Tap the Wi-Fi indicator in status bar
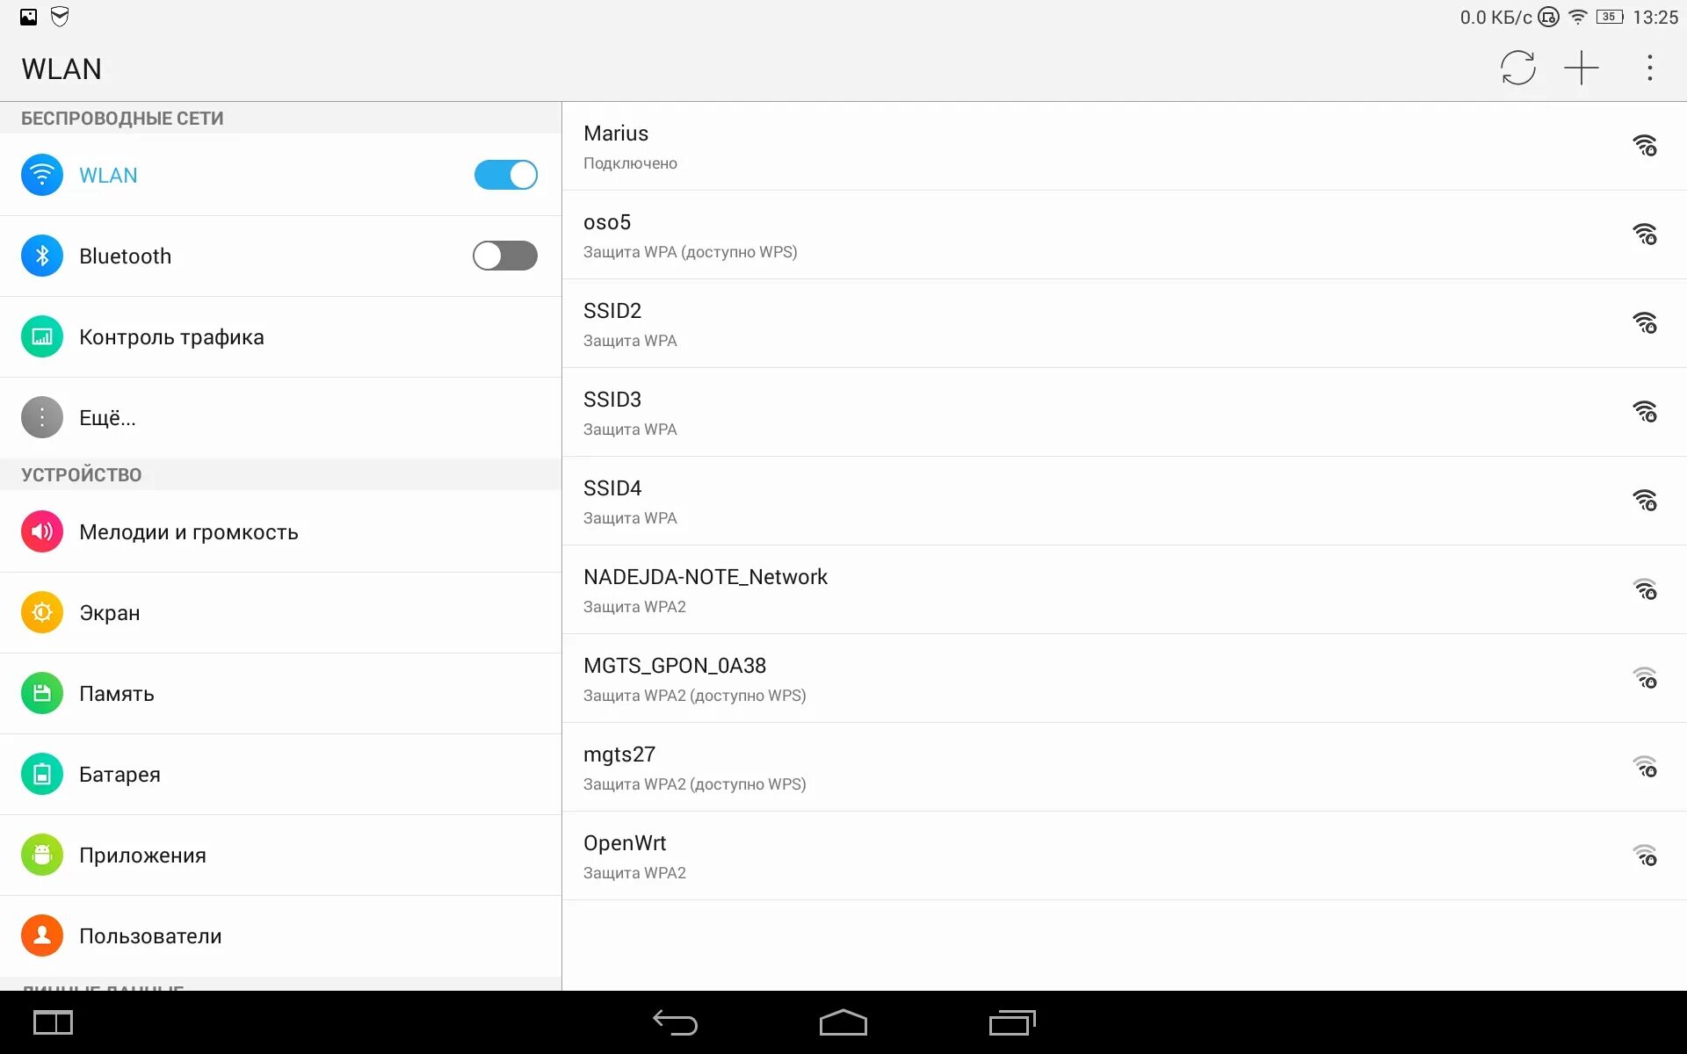This screenshot has height=1054, width=1687. click(1578, 17)
